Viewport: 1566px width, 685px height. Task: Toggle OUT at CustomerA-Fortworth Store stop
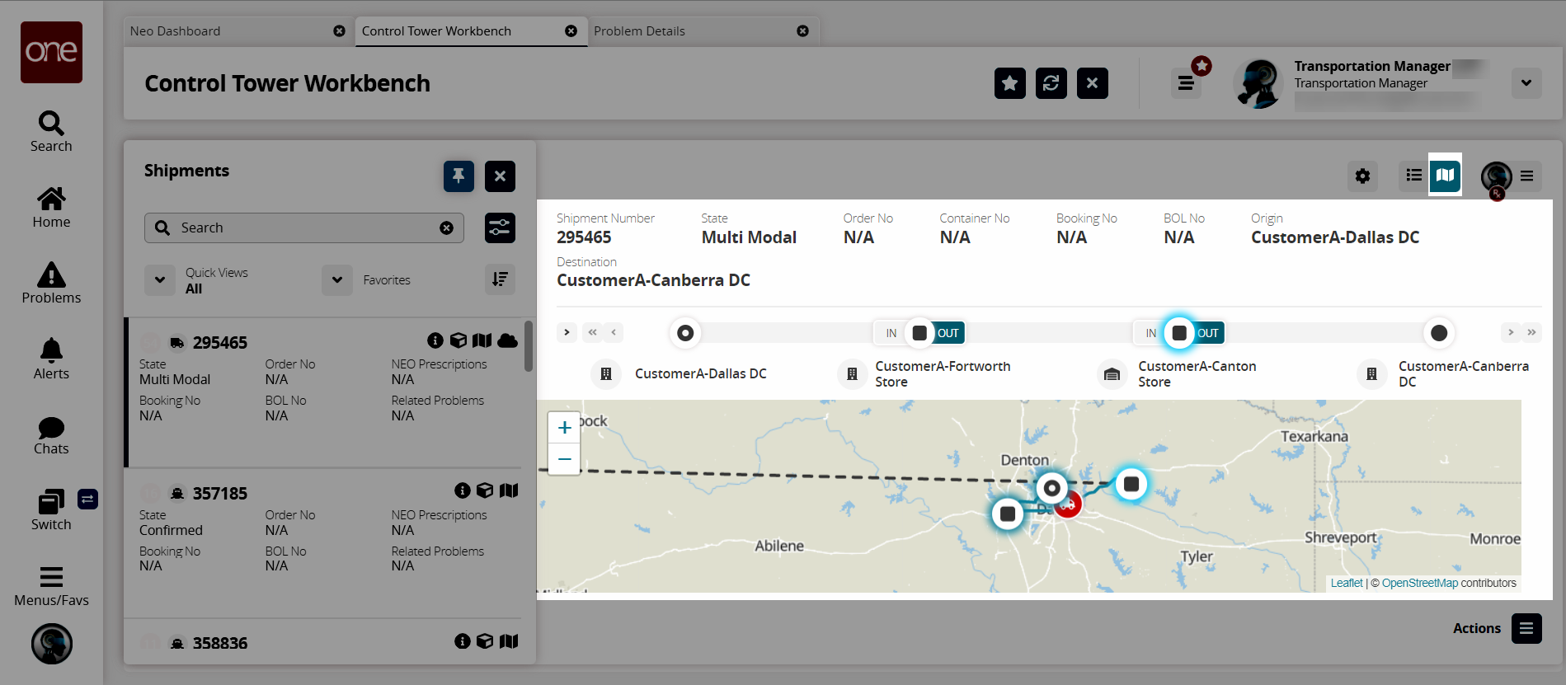948,333
